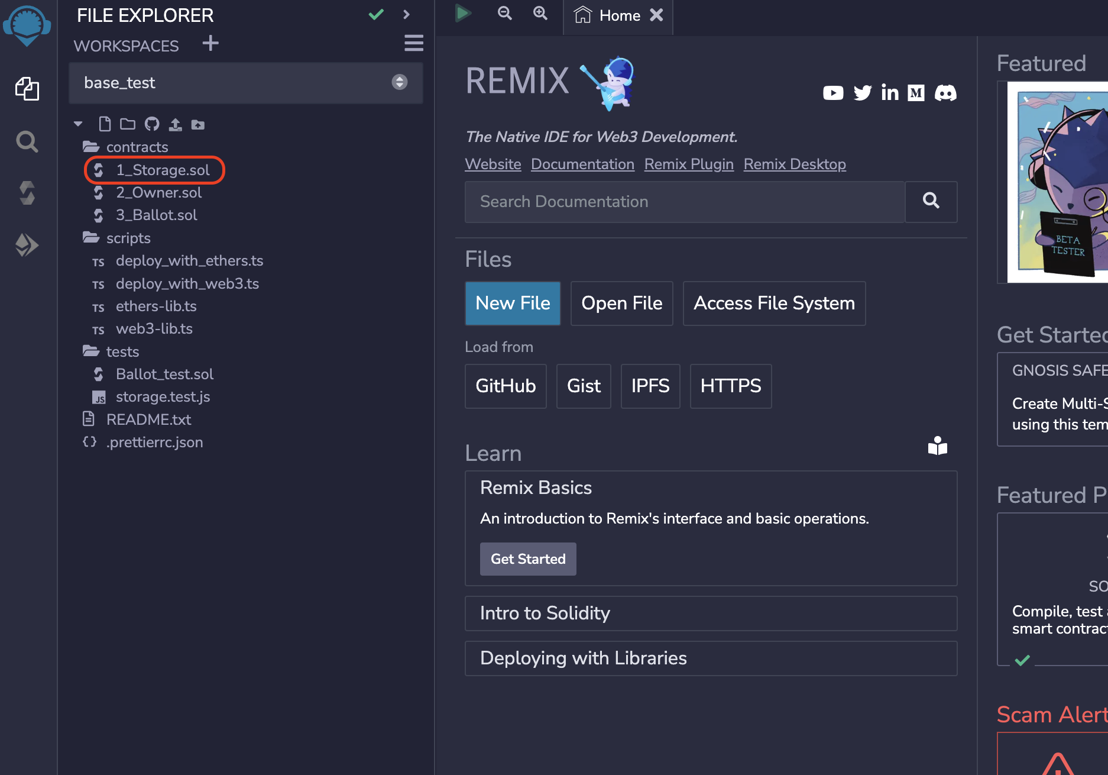The height and width of the screenshot is (775, 1108).
Task: Open storage.test.js file
Action: (x=151, y=397)
